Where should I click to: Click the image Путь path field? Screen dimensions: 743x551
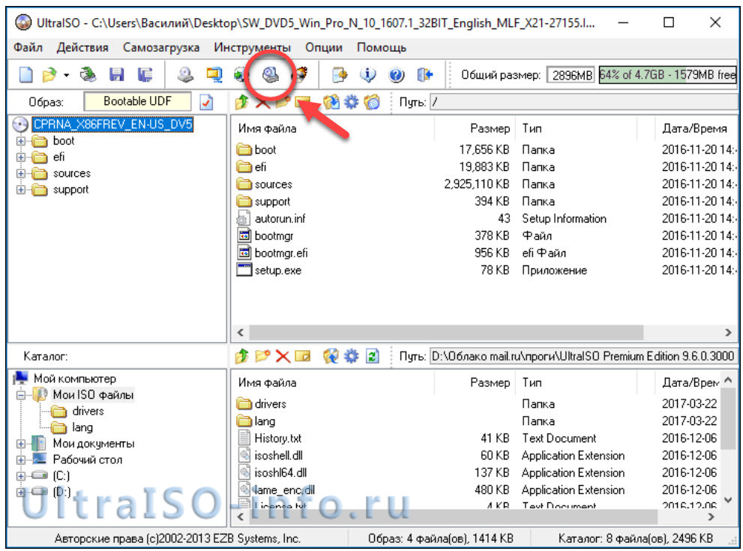tap(584, 102)
